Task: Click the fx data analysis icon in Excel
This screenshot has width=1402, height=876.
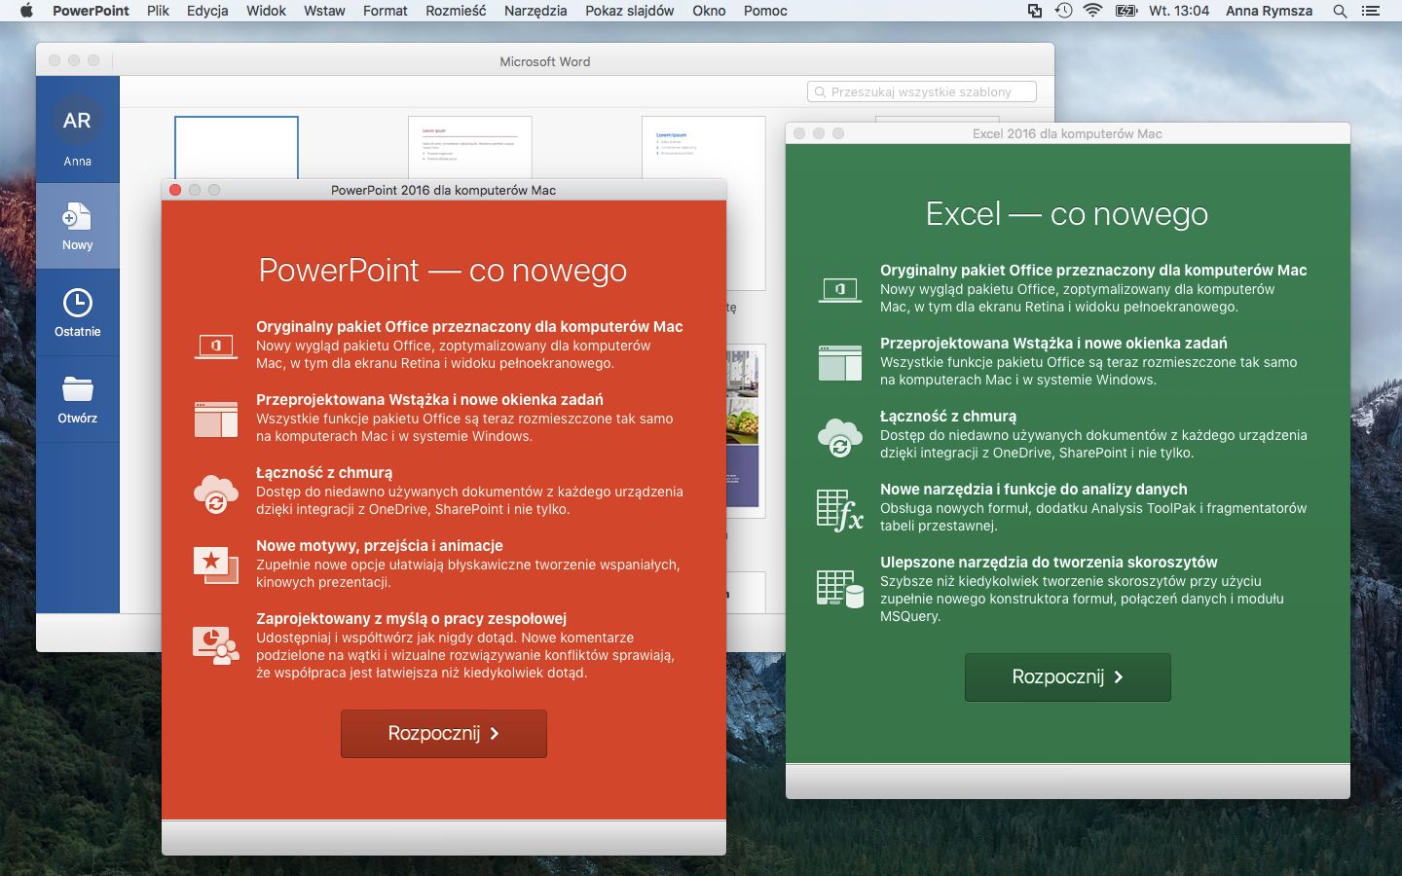Action: 840,510
